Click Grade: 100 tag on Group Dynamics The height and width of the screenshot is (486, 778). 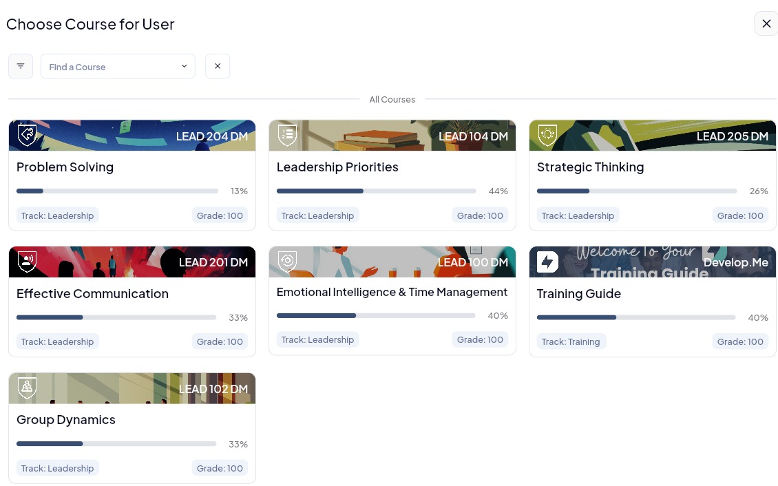(x=220, y=468)
